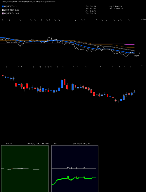Click inside the dark blue ADX indicator panel
Viewport: 146px width, 192px height.
click(75, 169)
